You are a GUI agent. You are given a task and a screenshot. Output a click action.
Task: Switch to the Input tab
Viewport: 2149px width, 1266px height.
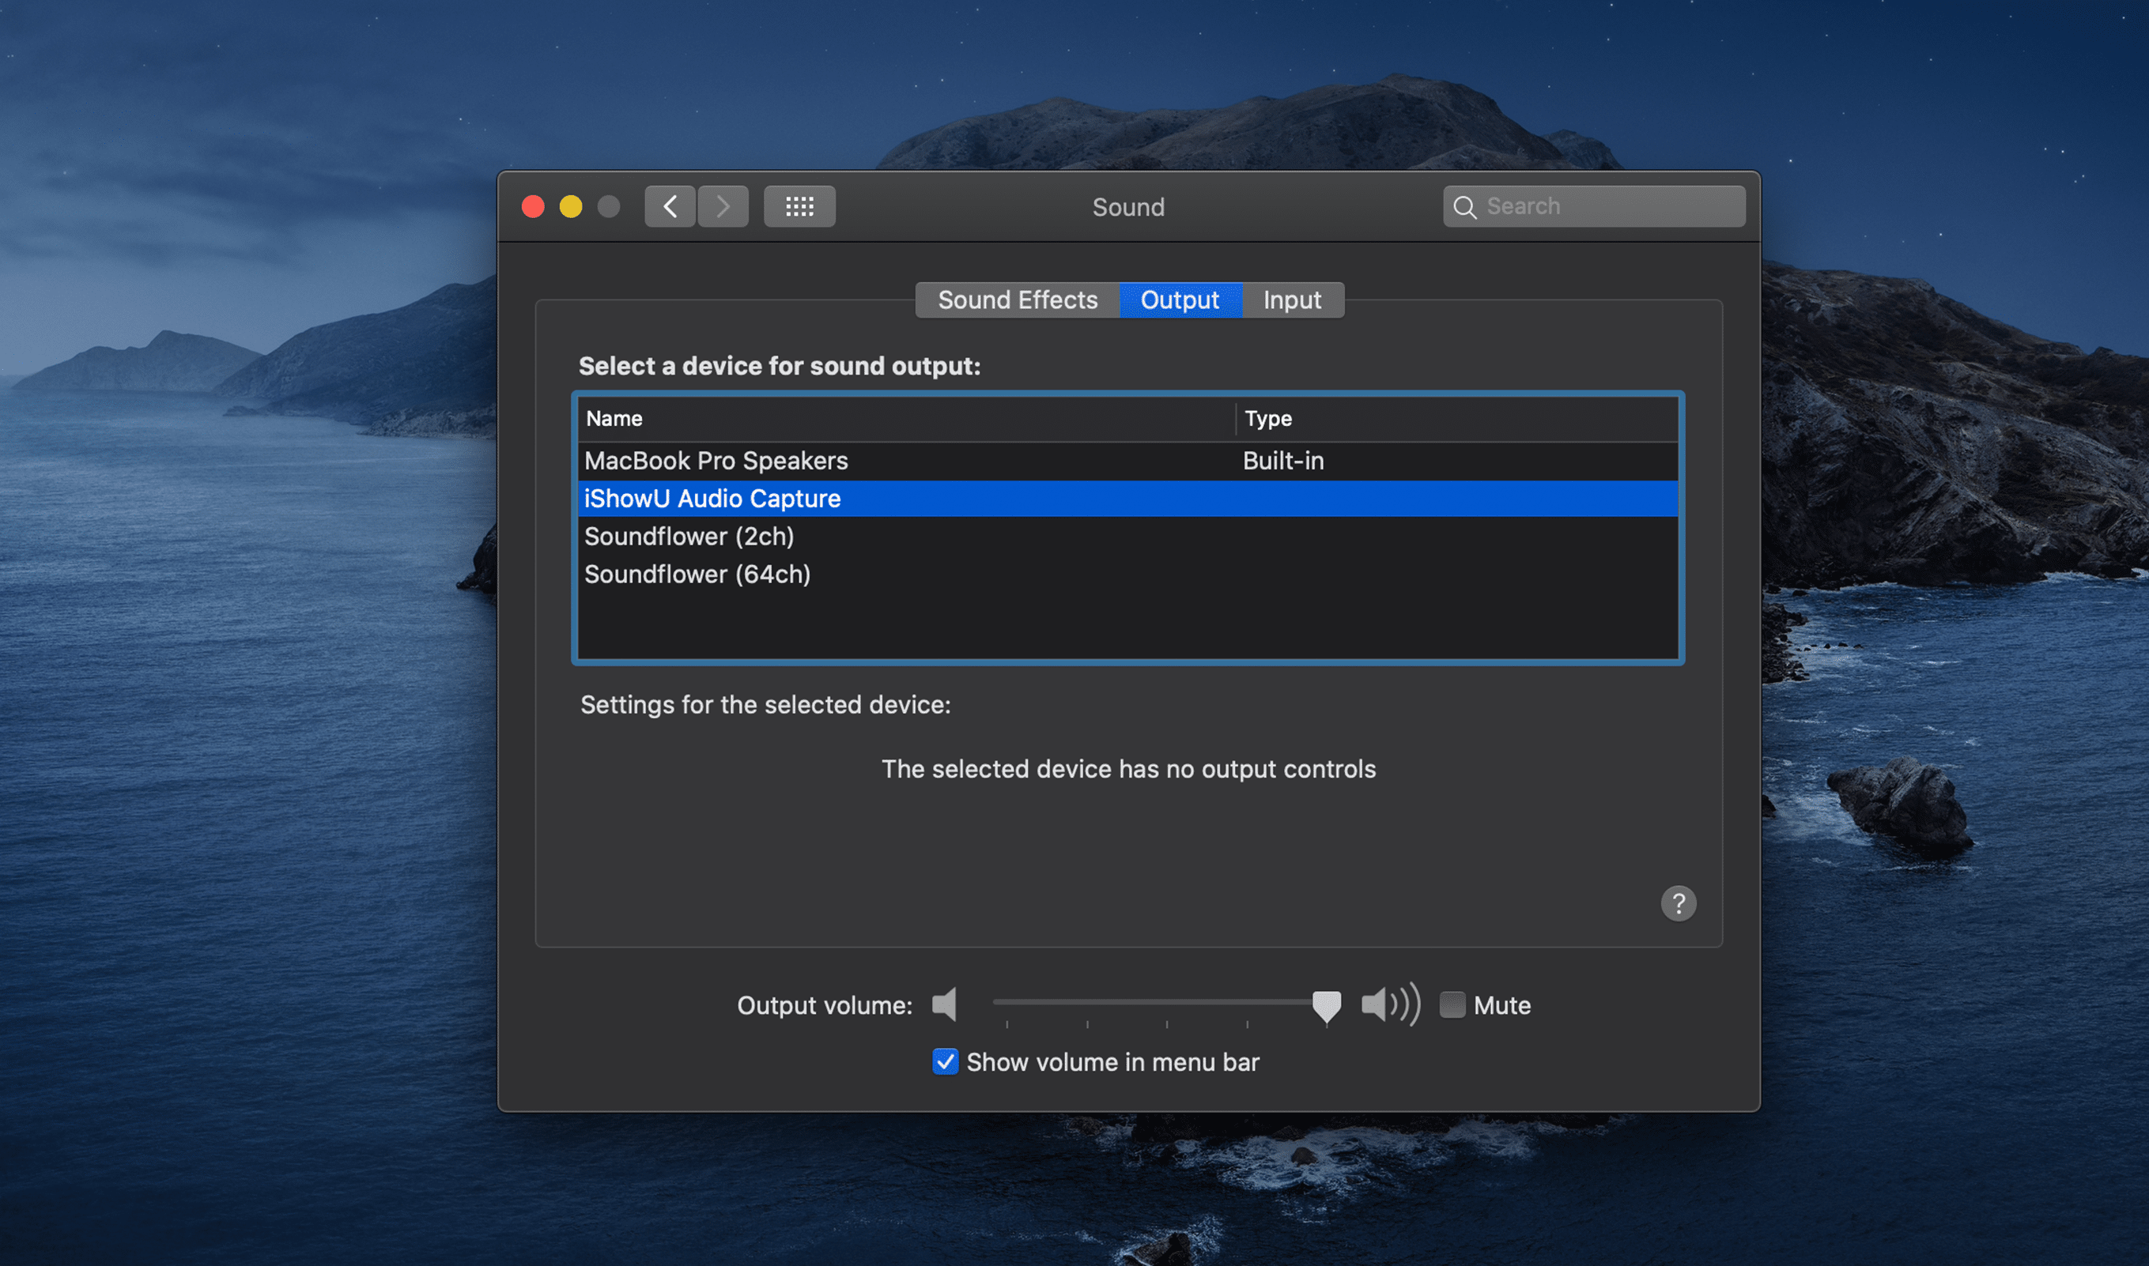point(1291,300)
